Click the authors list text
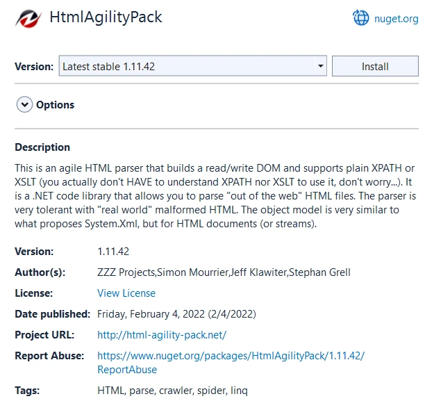 click(x=224, y=272)
